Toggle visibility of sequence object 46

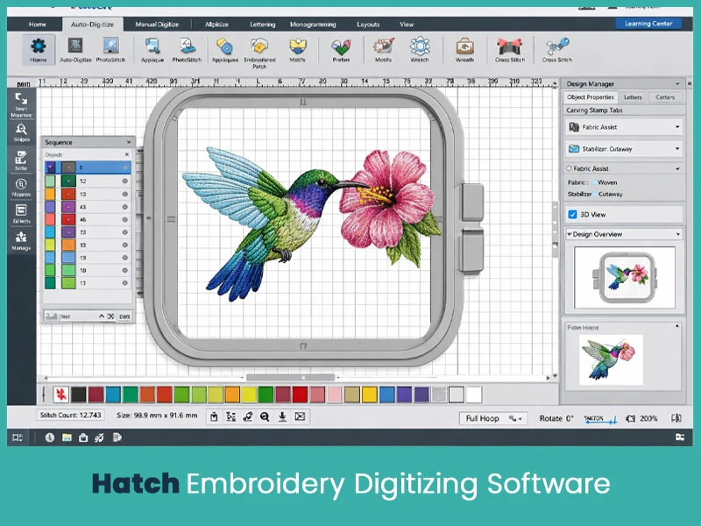pos(124,220)
